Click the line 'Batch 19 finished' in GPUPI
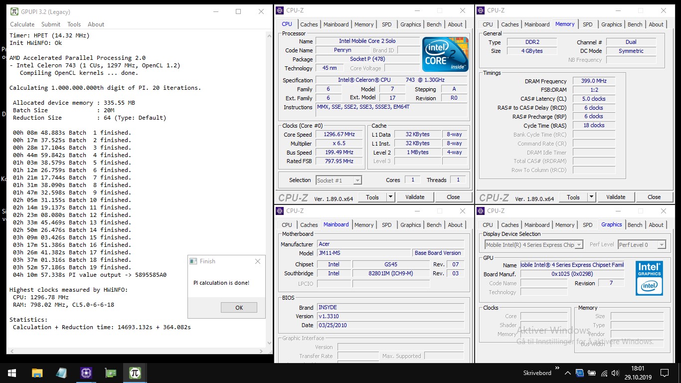The width and height of the screenshot is (681, 383). pyautogui.click(x=72, y=267)
